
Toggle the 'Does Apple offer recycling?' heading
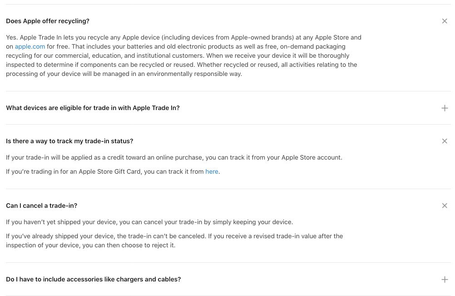[x=48, y=21]
